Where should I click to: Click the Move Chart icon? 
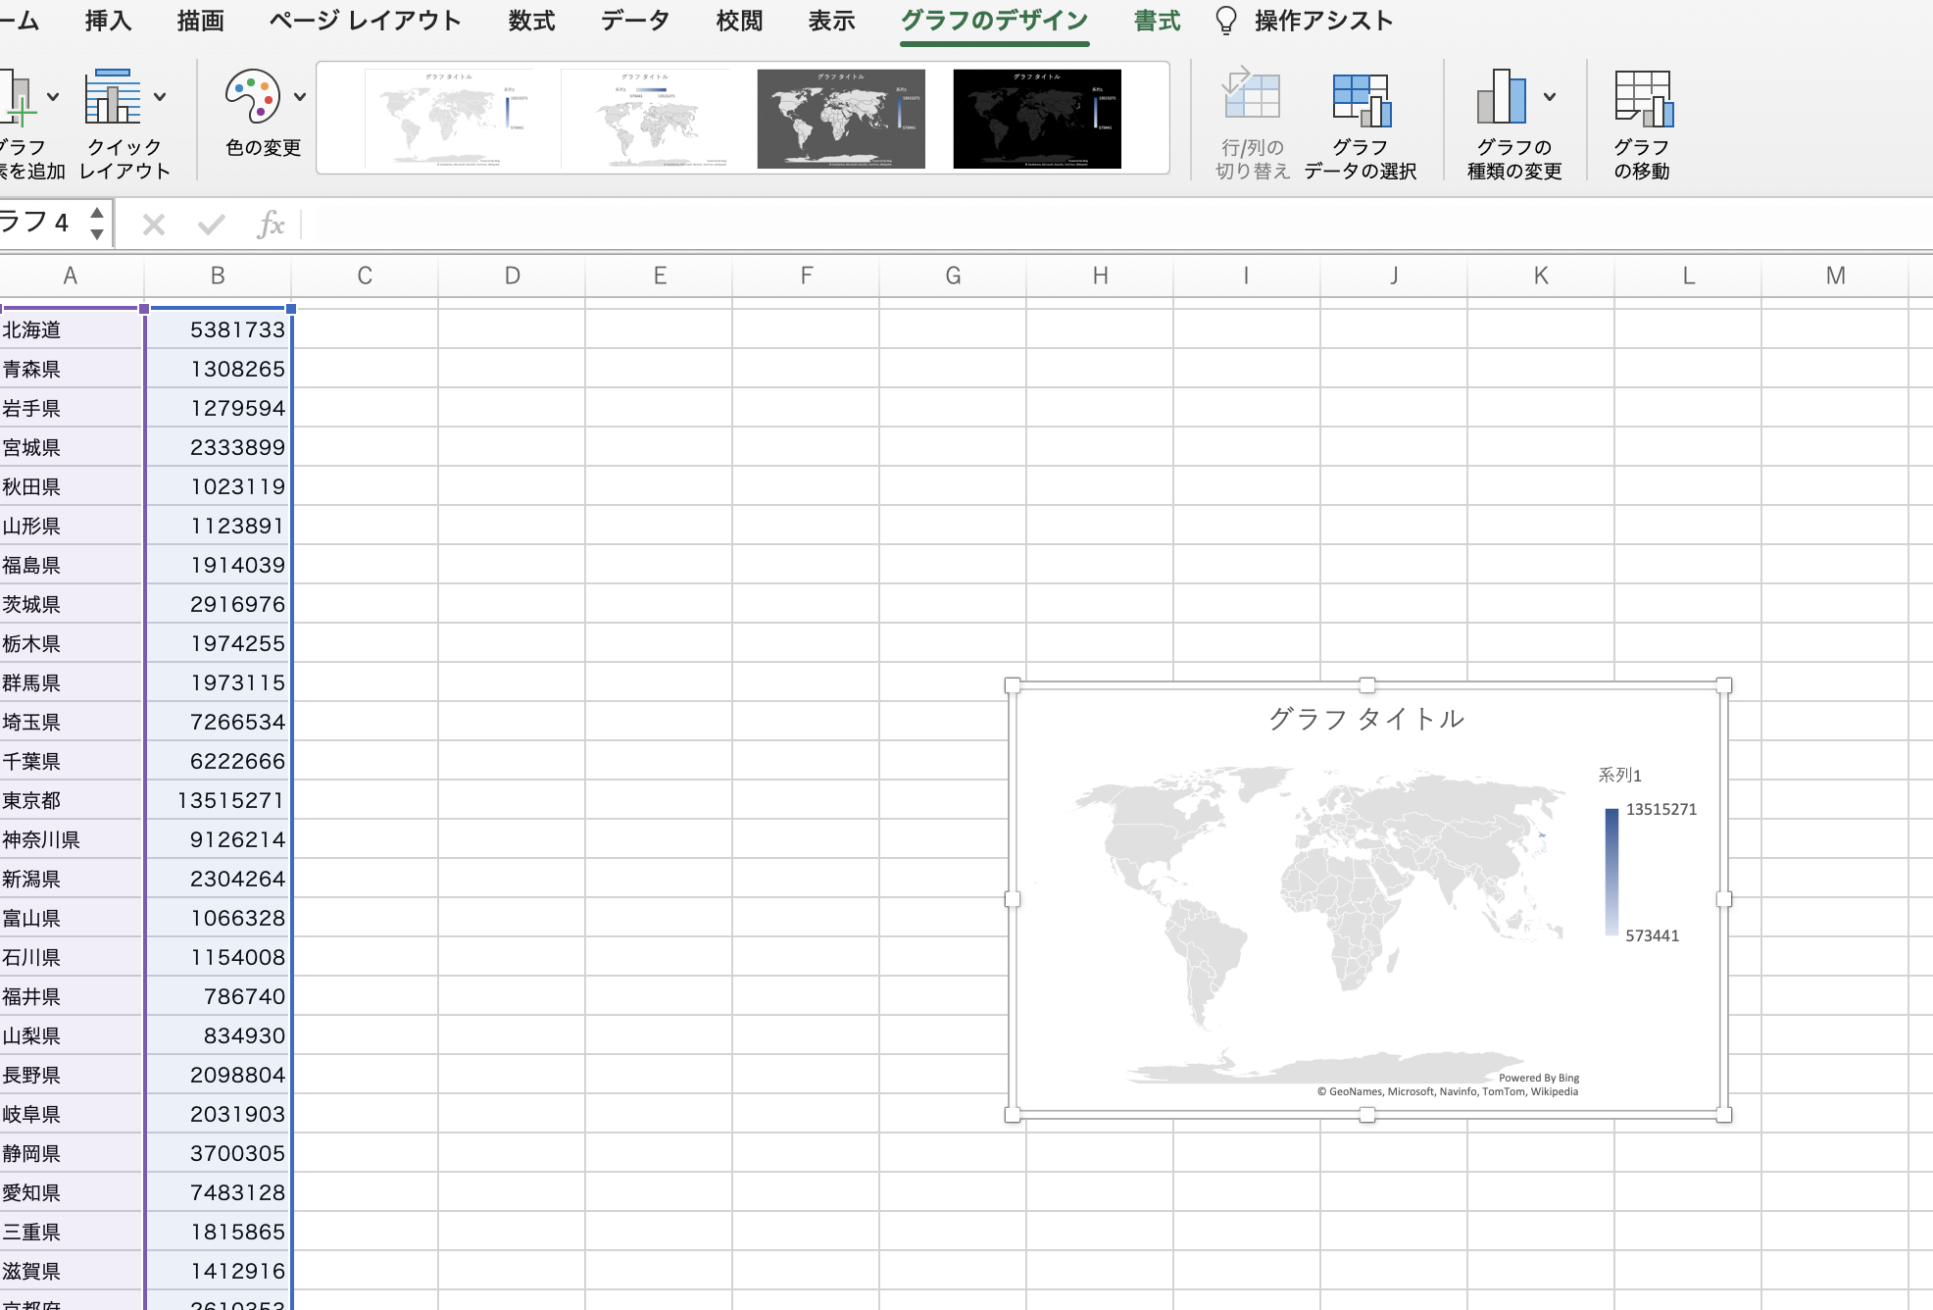point(1643,99)
